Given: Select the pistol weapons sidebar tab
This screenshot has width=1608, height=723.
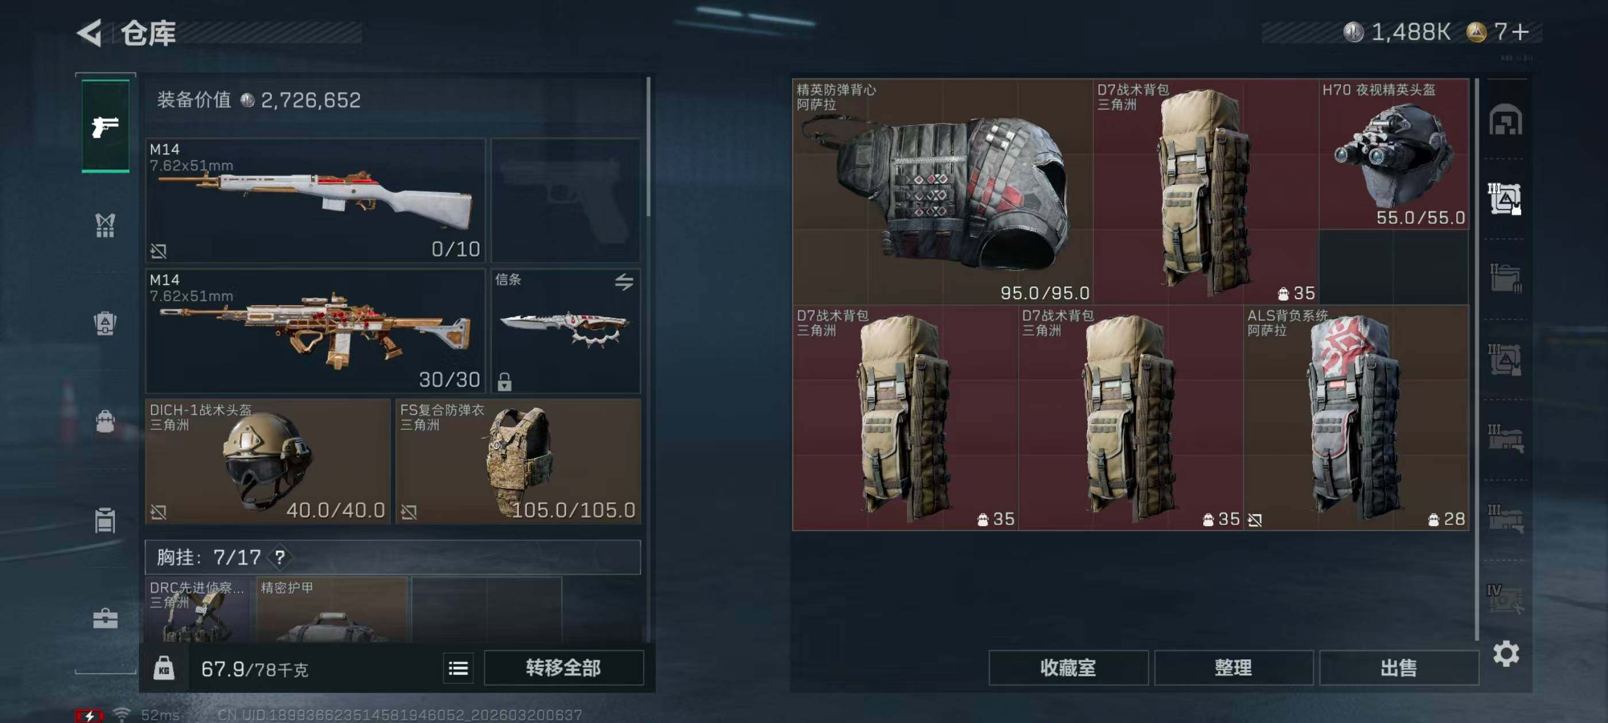Looking at the screenshot, I should 106,126.
